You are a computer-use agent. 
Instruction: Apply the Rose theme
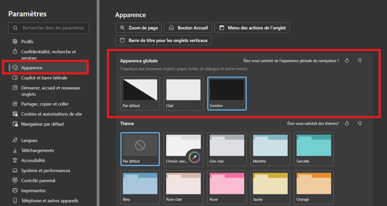(x=227, y=187)
